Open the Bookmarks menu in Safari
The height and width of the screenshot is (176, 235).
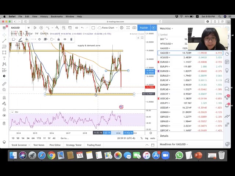(x=57, y=16)
